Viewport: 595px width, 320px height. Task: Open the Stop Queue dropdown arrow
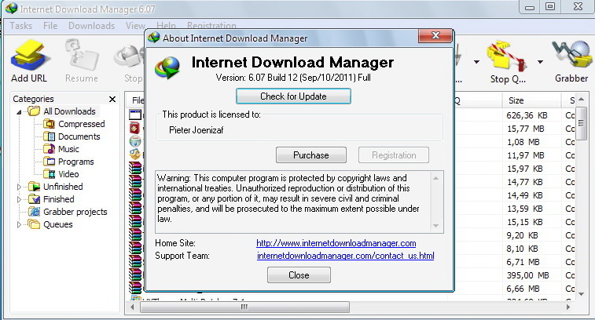point(540,62)
